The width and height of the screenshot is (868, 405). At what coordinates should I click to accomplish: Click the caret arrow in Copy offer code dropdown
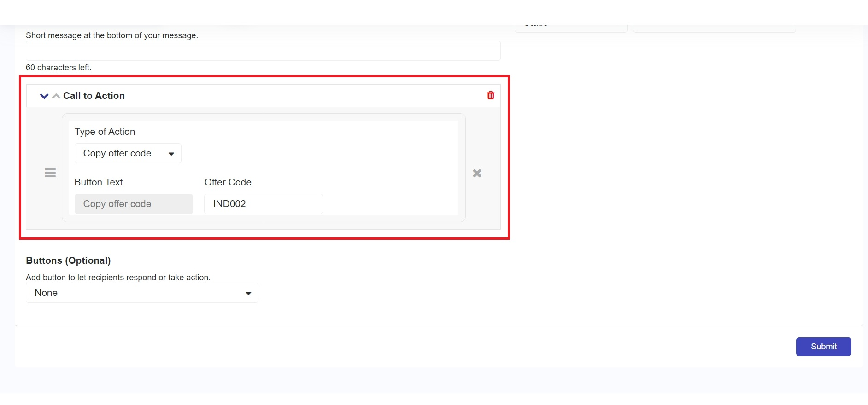[x=171, y=154]
